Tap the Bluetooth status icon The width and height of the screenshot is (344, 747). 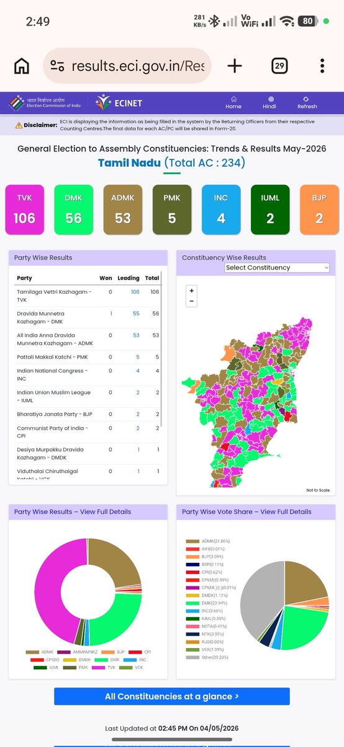(x=213, y=21)
